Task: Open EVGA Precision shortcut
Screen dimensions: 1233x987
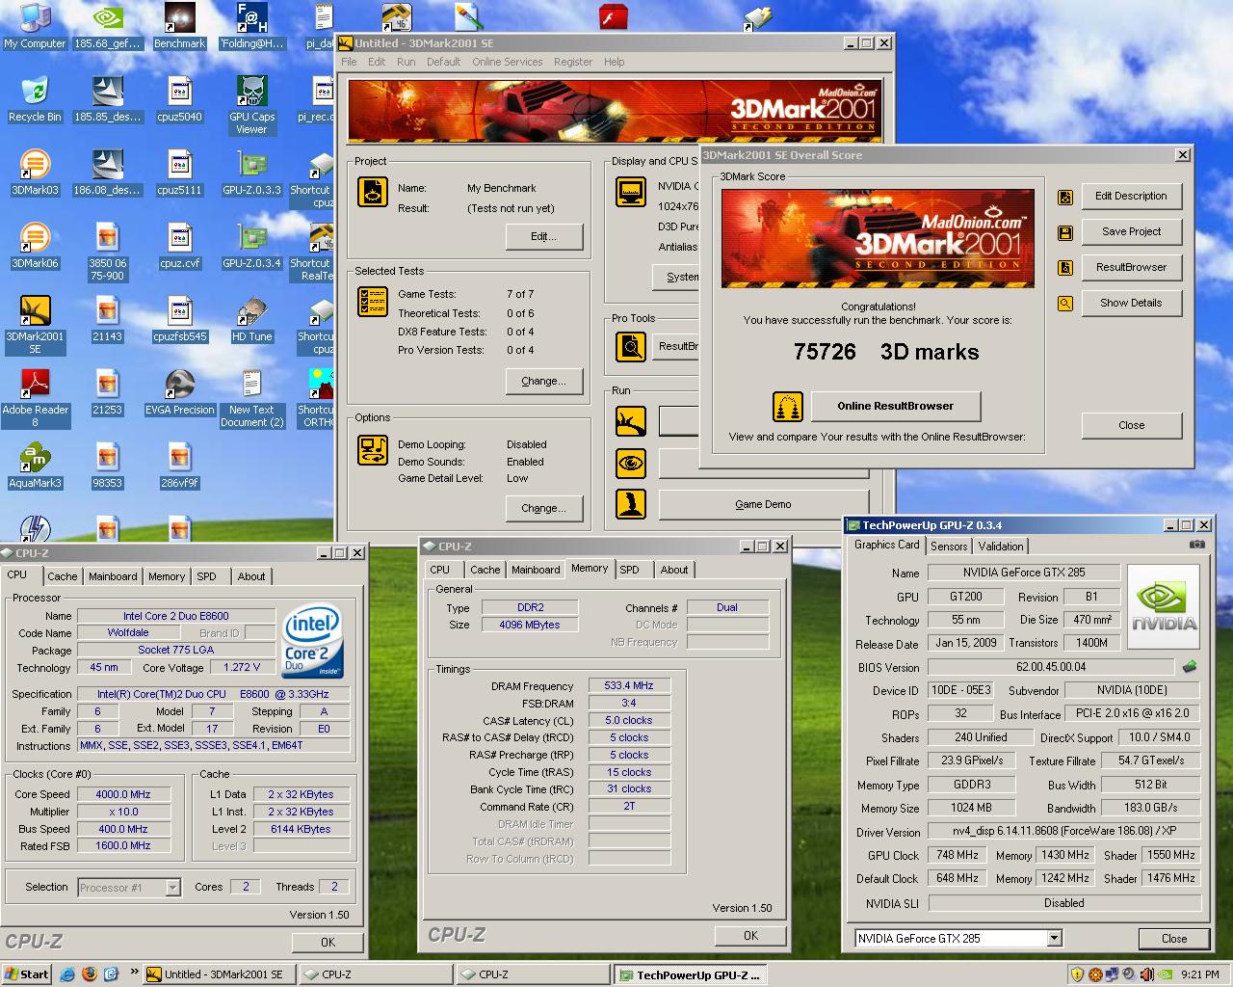Action: (x=179, y=392)
